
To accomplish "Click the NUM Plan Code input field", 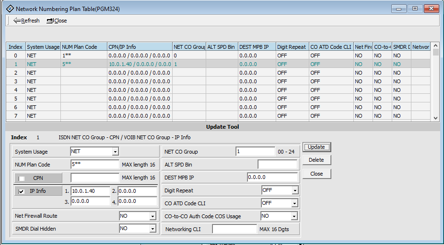I will pyautogui.click(x=94, y=165).
